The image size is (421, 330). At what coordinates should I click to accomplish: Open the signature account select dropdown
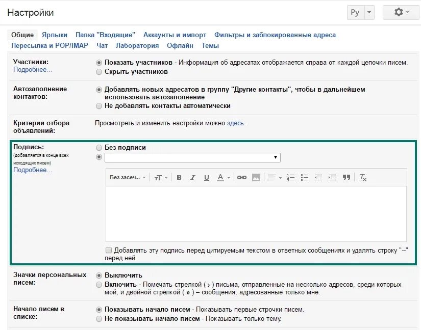point(192,157)
